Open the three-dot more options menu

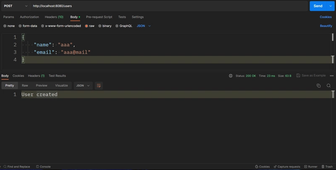tap(332, 76)
